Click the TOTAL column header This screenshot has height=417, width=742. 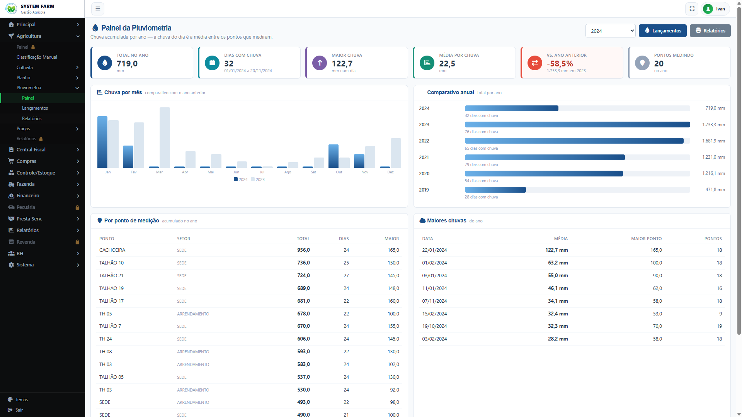[303, 239]
